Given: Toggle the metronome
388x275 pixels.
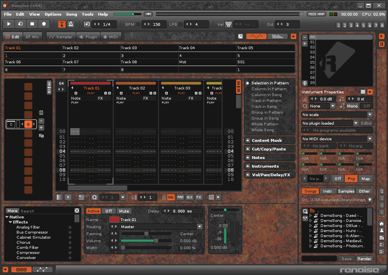Looking at the screenshot, I should pyautogui.click(x=71, y=24).
